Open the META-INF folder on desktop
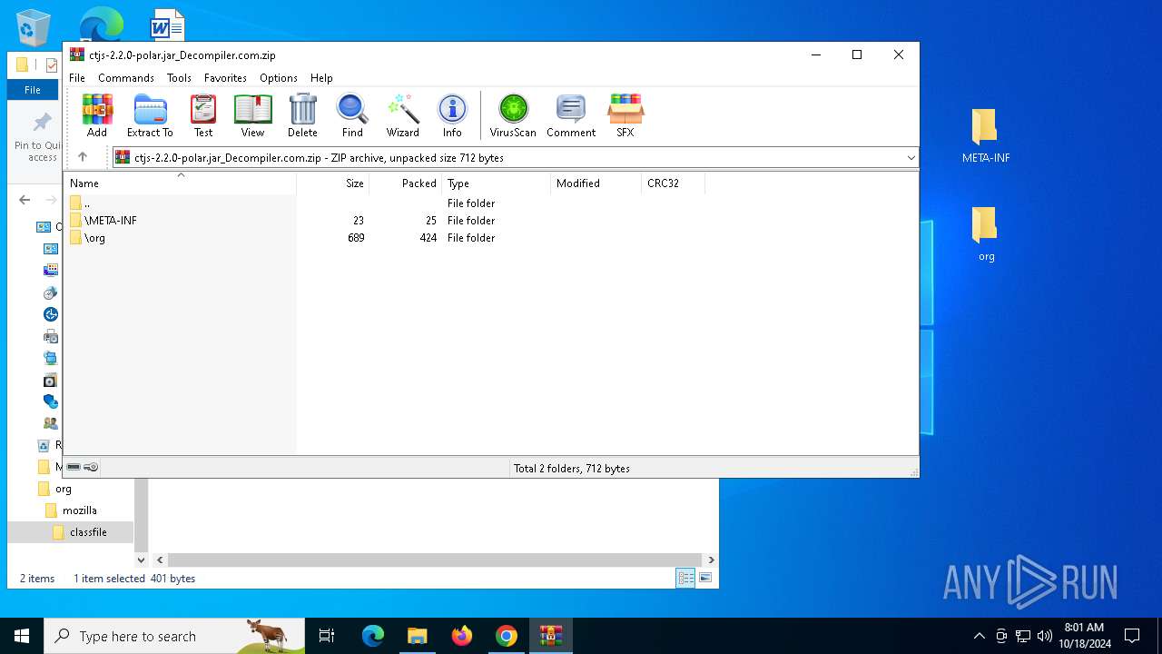1162x654 pixels. click(x=986, y=135)
